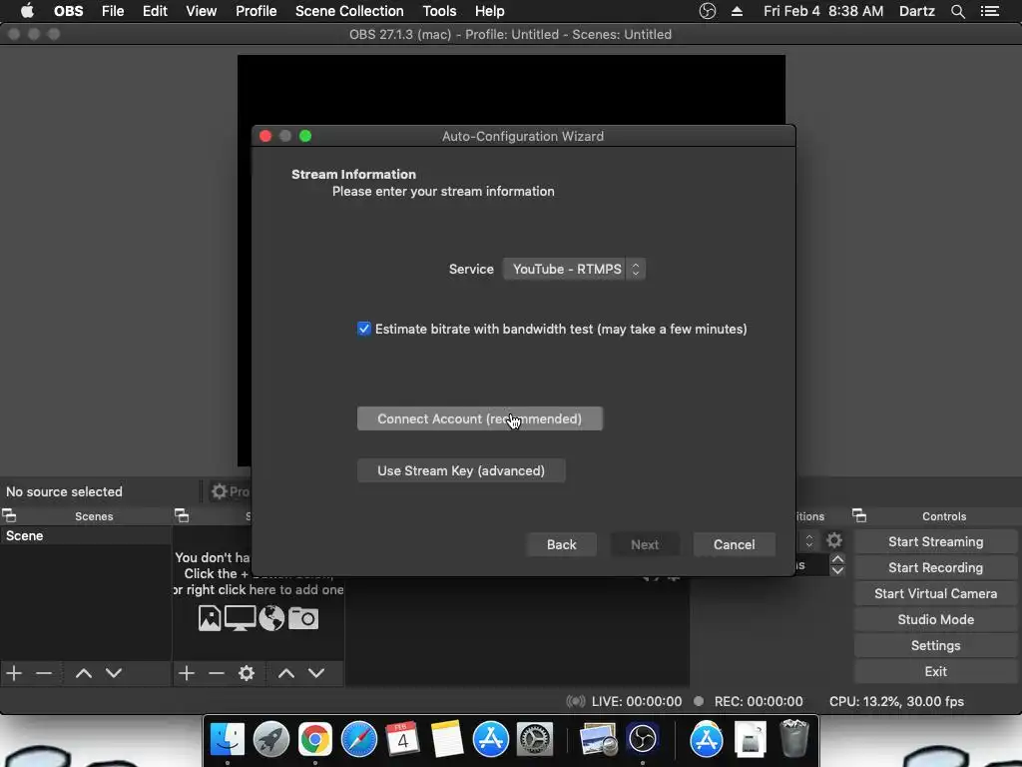
Task: Click Exit in Controls panel
Action: [935, 671]
